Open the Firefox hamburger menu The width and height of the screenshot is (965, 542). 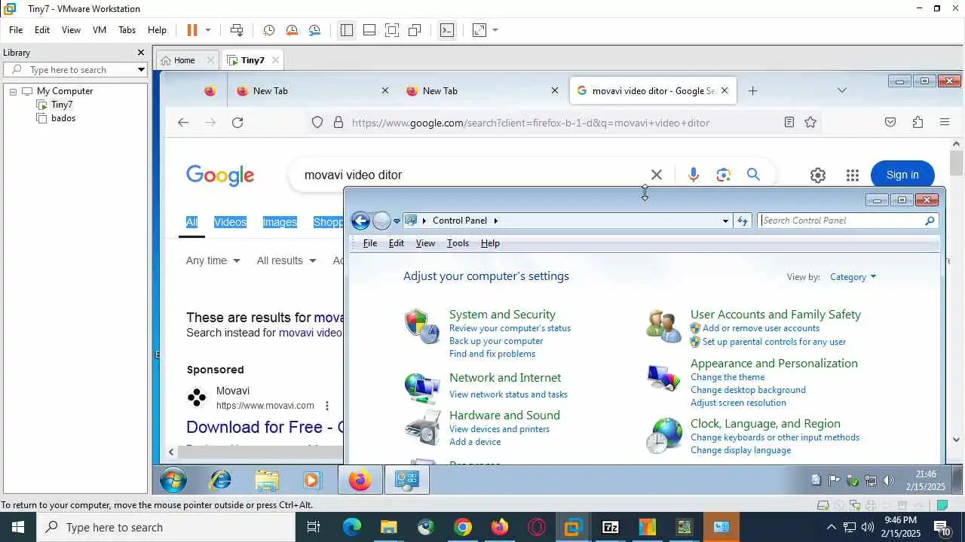(x=945, y=122)
